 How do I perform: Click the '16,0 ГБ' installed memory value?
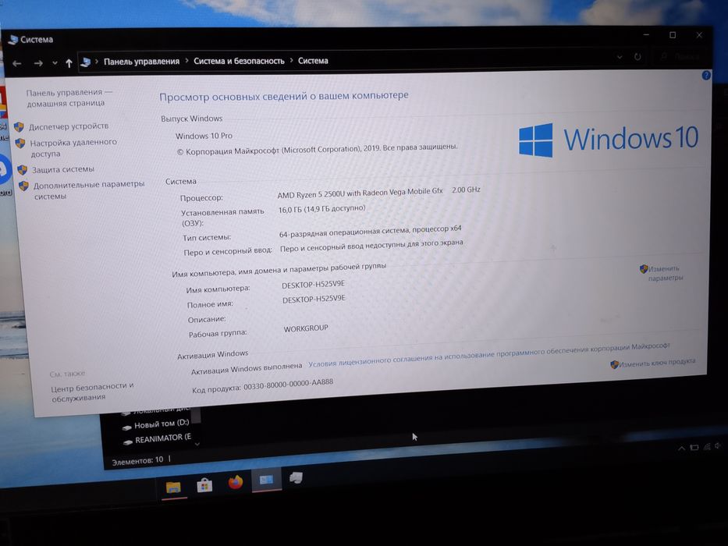pos(321,209)
